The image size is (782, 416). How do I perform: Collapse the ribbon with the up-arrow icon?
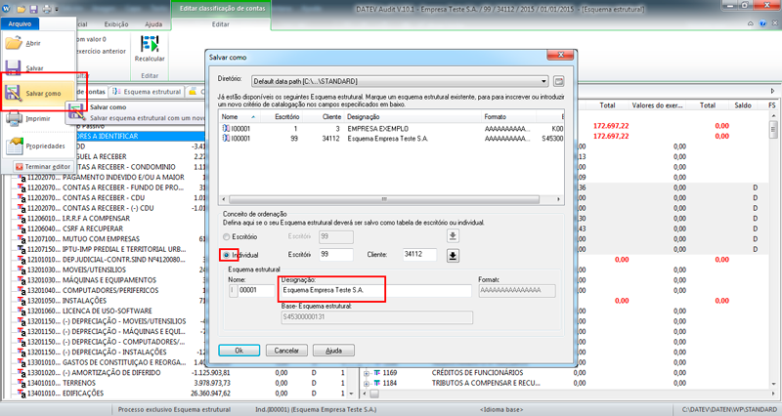point(750,23)
